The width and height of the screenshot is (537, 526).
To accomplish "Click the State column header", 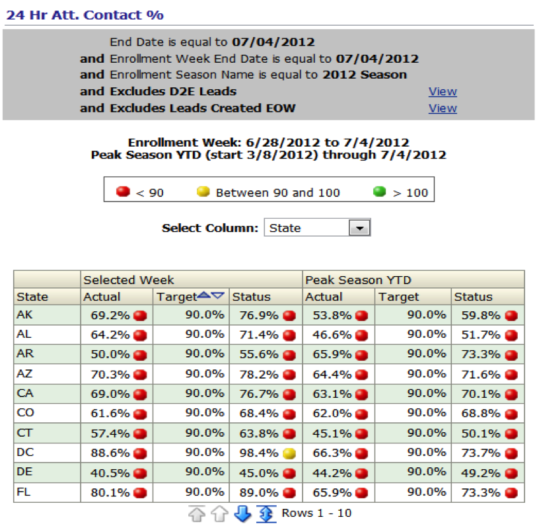I will pyautogui.click(x=32, y=297).
